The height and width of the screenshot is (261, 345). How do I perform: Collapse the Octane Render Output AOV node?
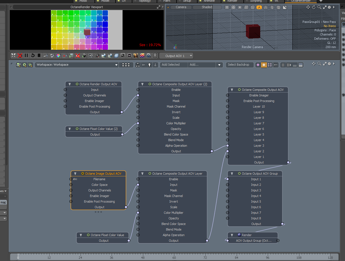[x=69, y=84]
